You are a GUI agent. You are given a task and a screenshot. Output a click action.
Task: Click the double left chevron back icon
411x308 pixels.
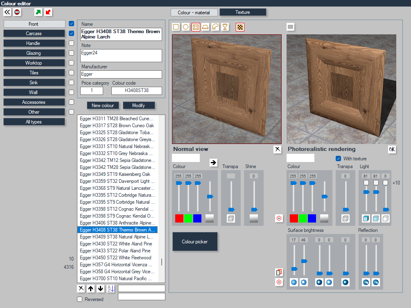point(7,12)
